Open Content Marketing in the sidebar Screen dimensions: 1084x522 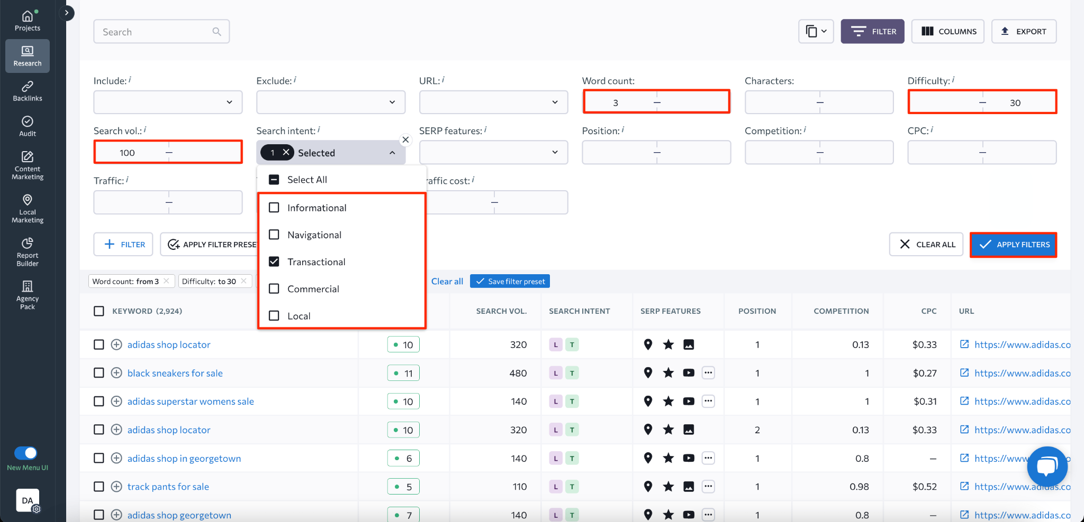[27, 164]
